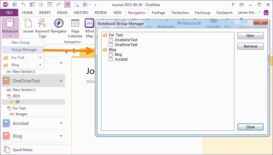Open Customize Quick Access Toolbar arrow
The height and width of the screenshot is (155, 273).
[x=95, y=5]
